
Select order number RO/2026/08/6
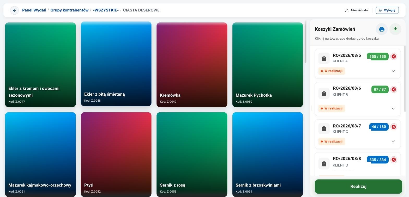347,88
